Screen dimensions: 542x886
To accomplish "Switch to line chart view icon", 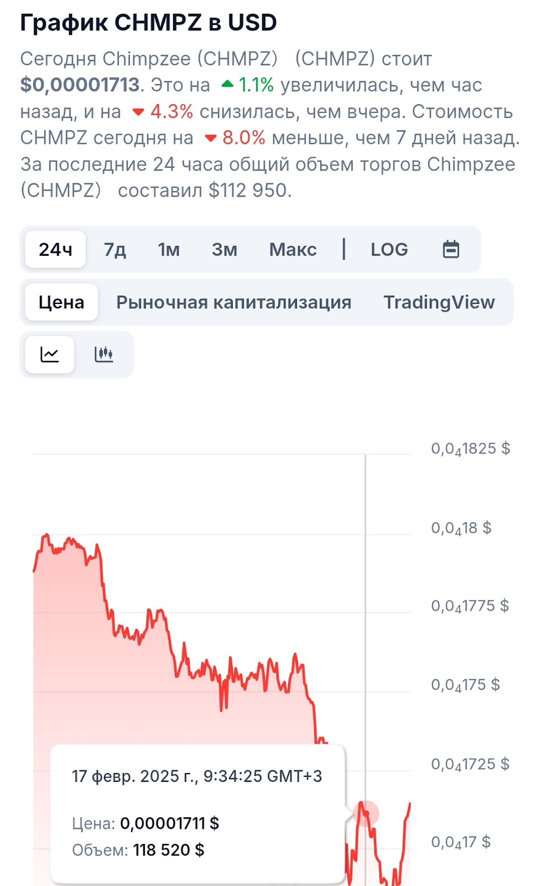I will click(x=50, y=354).
